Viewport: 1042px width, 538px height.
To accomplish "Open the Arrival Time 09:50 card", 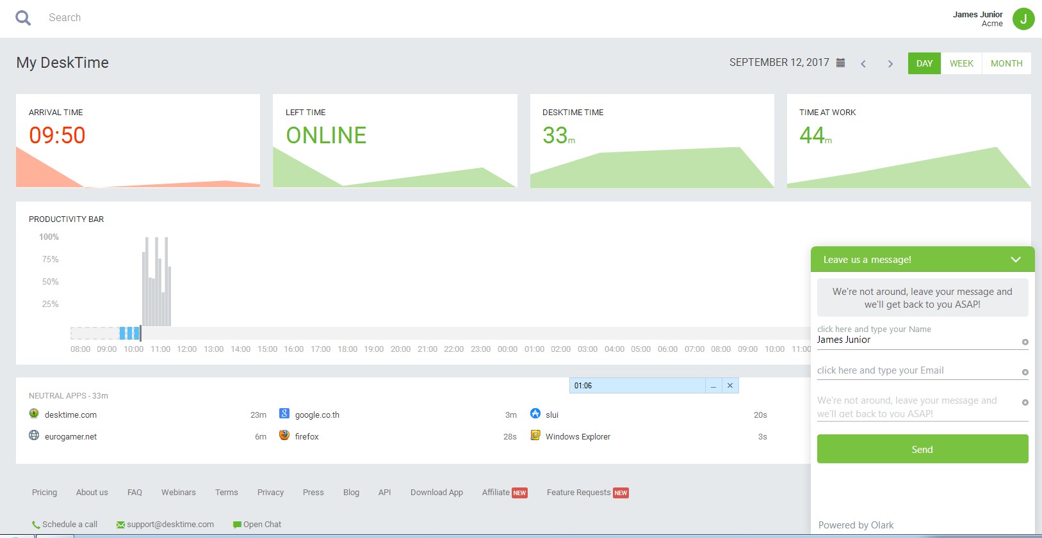I will tap(138, 141).
